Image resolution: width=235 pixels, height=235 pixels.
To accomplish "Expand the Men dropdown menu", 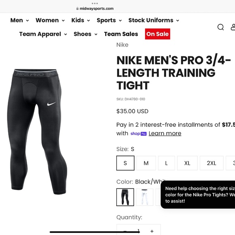I will (x=19, y=20).
